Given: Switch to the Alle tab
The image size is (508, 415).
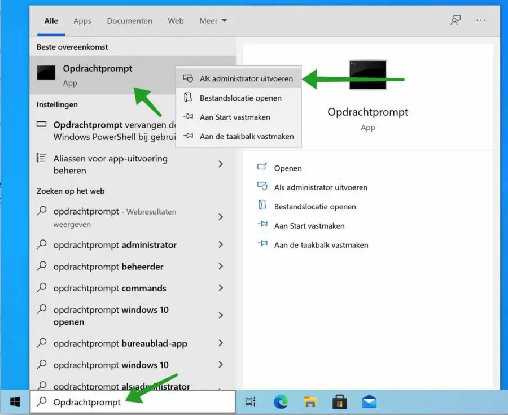Looking at the screenshot, I should [x=51, y=21].
